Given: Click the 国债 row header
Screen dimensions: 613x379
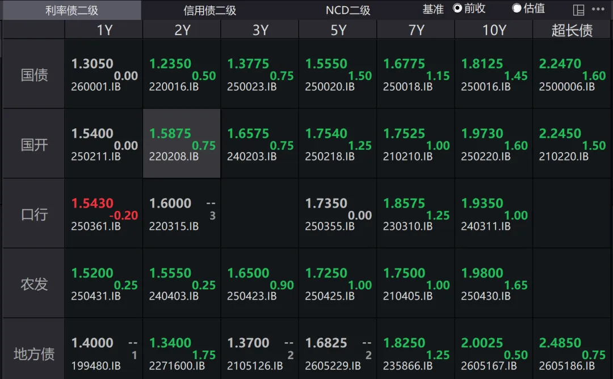Looking at the screenshot, I should click(34, 75).
